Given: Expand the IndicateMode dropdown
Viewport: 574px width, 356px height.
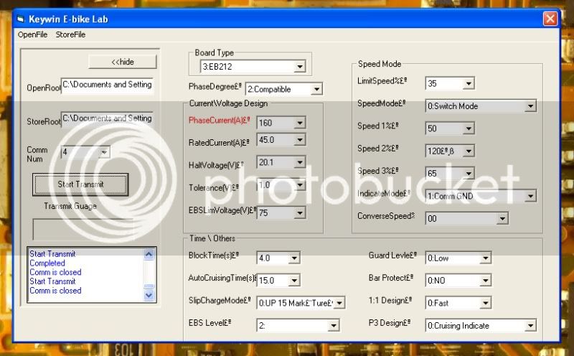Looking at the screenshot, I should pos(530,196).
